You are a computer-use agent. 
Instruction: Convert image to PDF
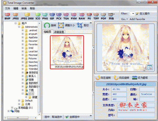103,16
